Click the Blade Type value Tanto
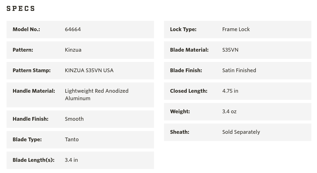This screenshot has height=173, width=317. pos(72,139)
